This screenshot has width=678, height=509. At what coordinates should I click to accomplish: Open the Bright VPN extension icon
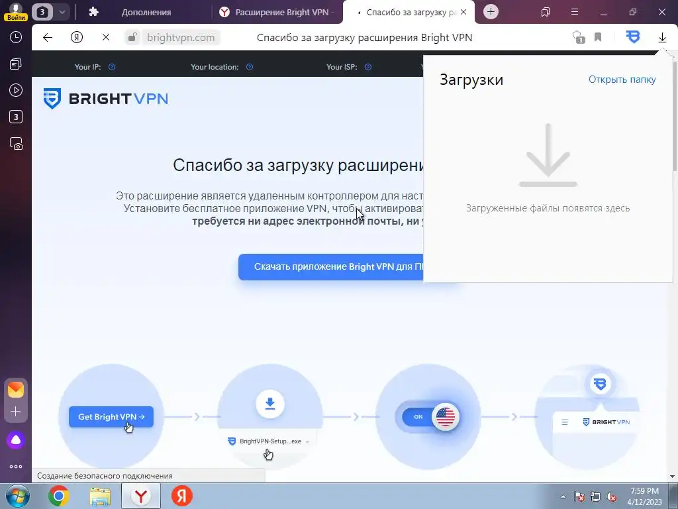[x=632, y=37]
